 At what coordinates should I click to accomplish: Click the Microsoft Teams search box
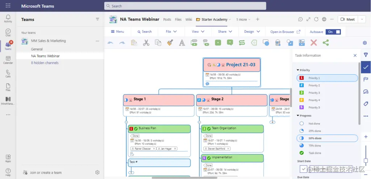185,6
